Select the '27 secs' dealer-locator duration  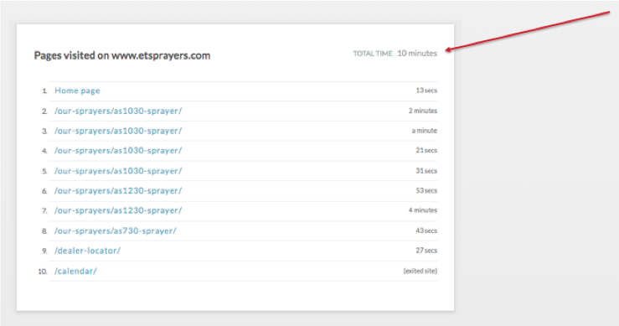426,251
